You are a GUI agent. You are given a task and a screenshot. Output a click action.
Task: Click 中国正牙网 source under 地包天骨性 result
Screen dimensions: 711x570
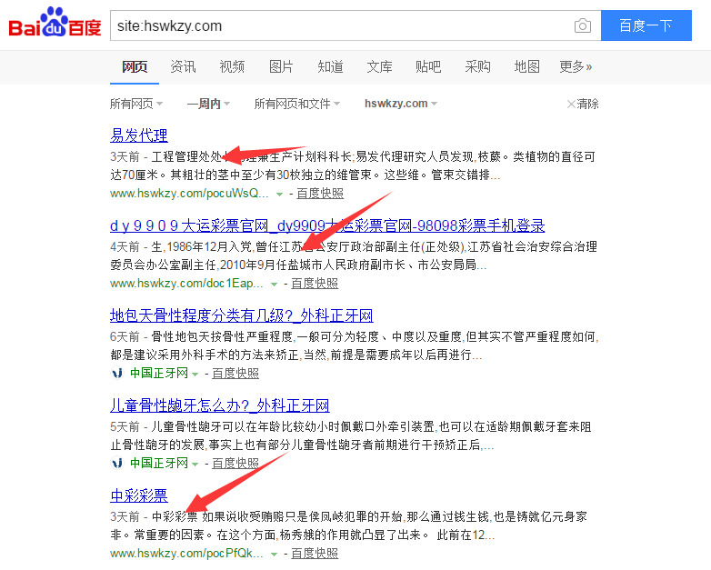click(159, 374)
